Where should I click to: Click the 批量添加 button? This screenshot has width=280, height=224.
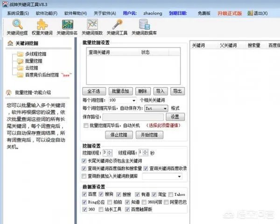(x=120, y=91)
